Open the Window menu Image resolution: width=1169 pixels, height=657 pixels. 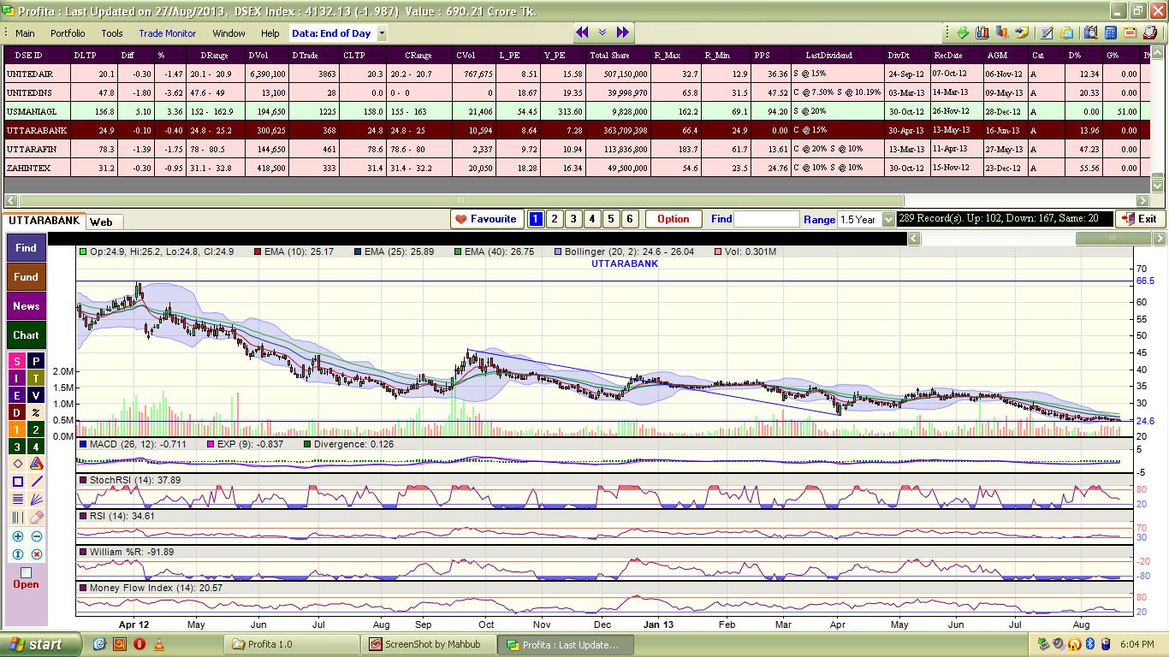point(228,33)
